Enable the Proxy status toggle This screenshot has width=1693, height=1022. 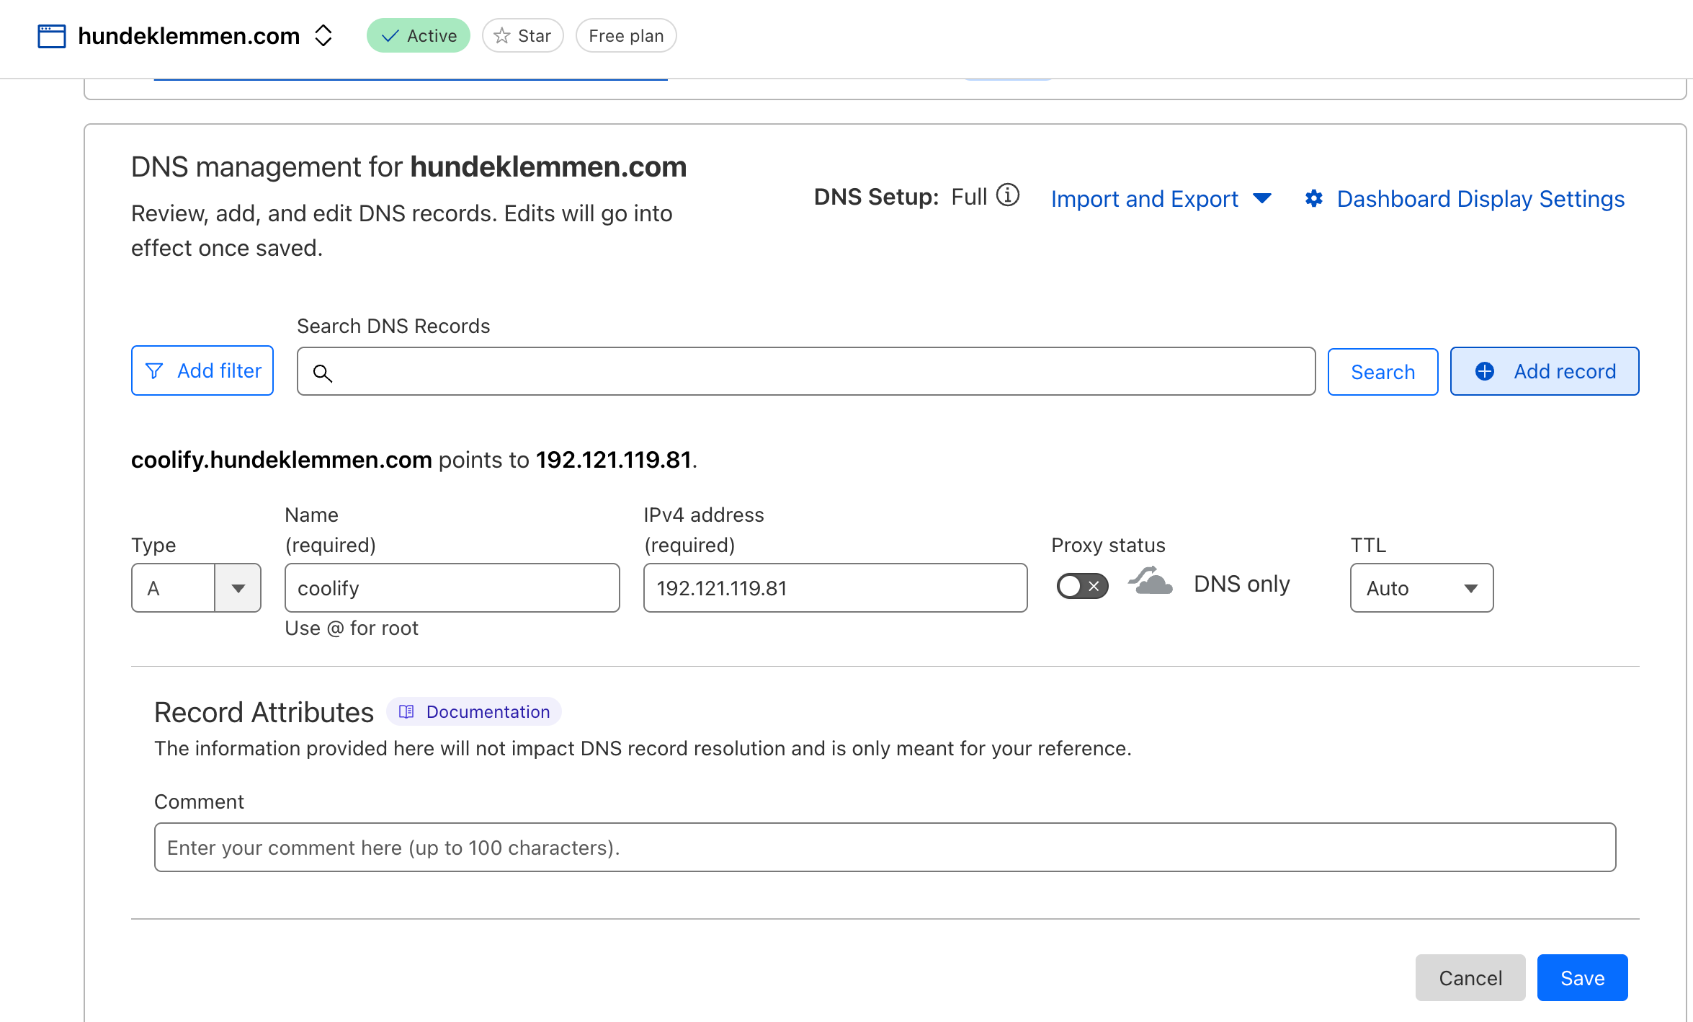(1081, 586)
